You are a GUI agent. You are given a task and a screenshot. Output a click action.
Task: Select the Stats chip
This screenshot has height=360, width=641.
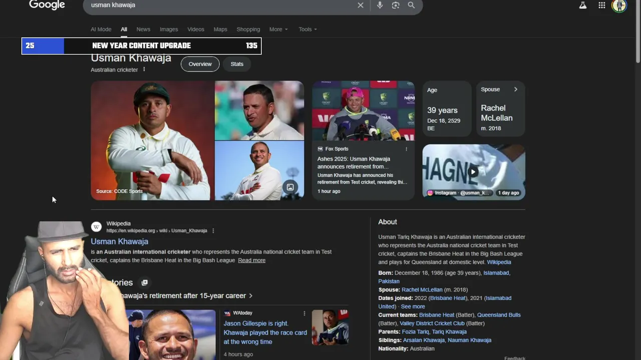pyautogui.click(x=237, y=64)
